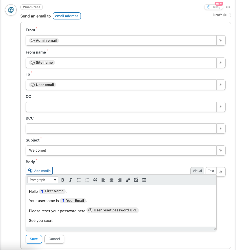This screenshot has height=250, width=236.
Task: Open token picker for BCC field
Action: tap(221, 129)
